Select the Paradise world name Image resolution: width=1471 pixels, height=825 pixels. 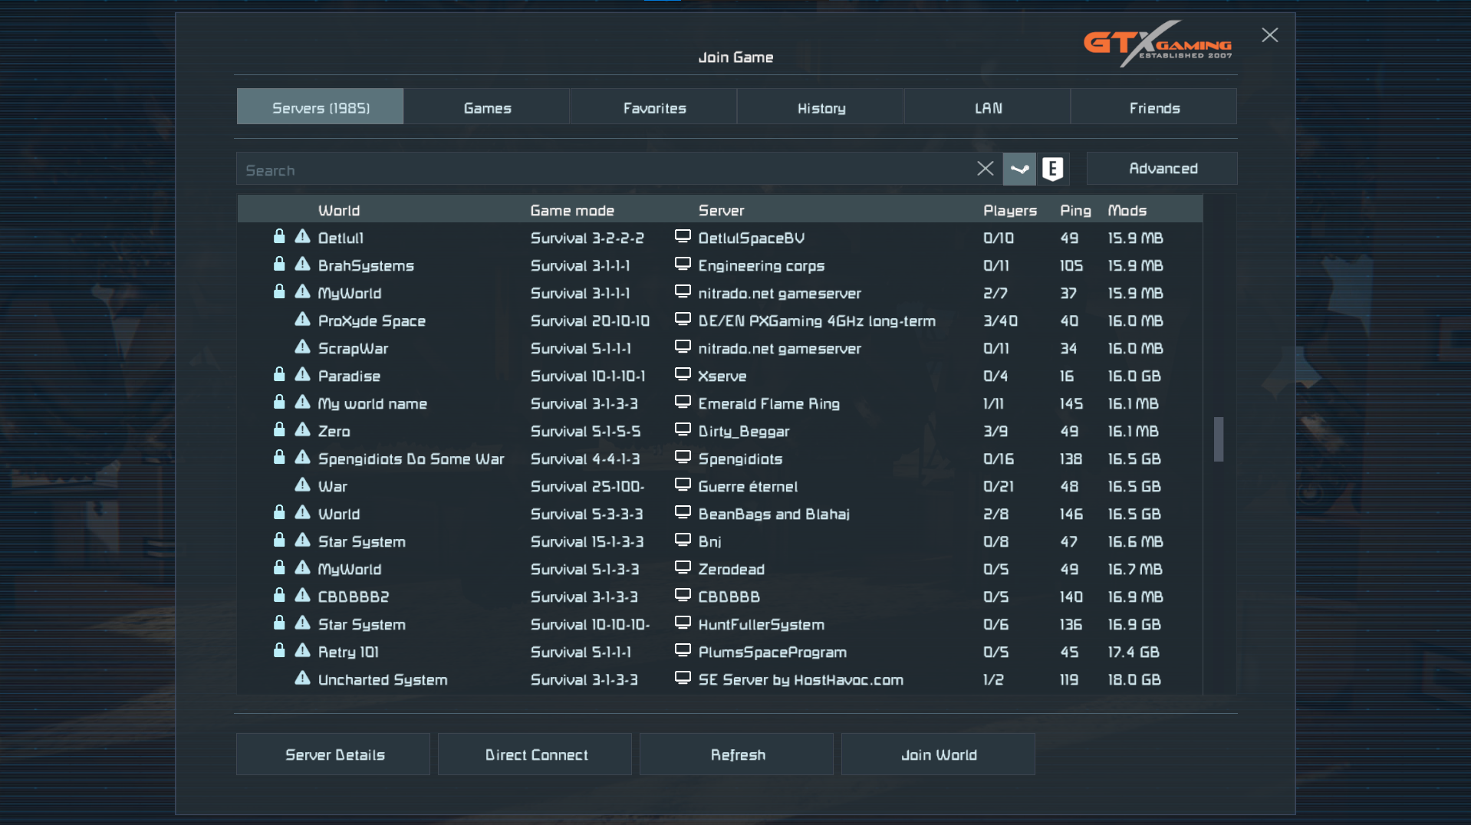(x=349, y=376)
